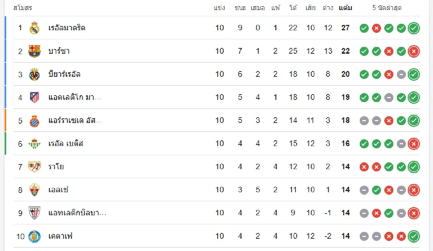Click the Elche club crest

pos(34,190)
